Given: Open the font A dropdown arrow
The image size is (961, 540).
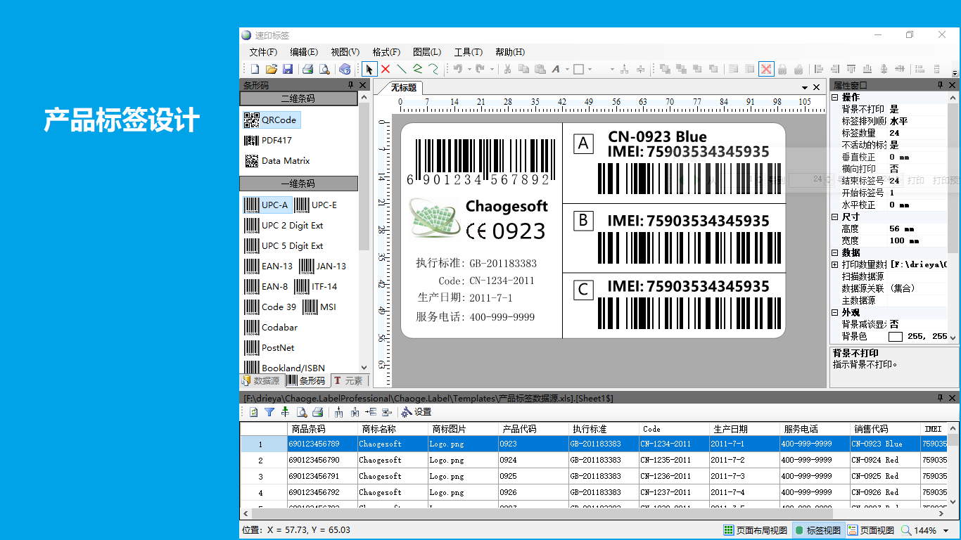Looking at the screenshot, I should (x=567, y=69).
